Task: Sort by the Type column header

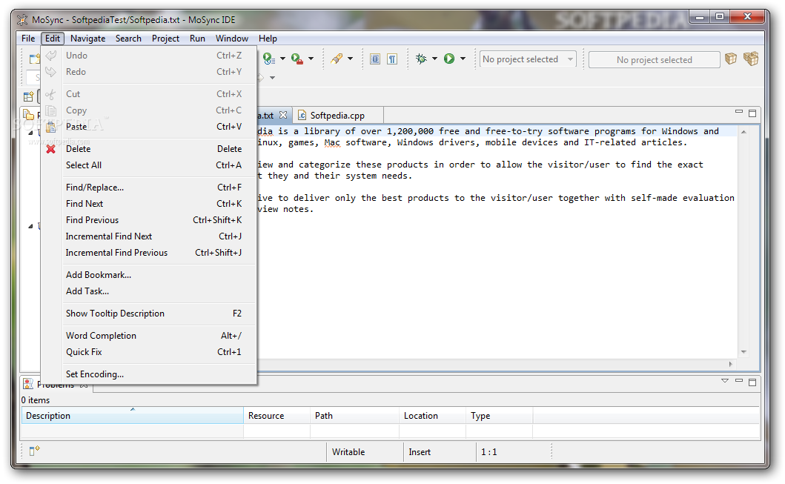Action: pyautogui.click(x=499, y=415)
